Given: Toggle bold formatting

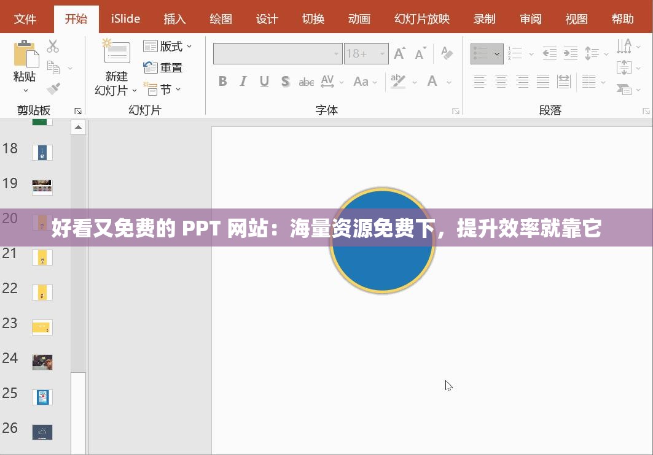Looking at the screenshot, I should (223, 81).
